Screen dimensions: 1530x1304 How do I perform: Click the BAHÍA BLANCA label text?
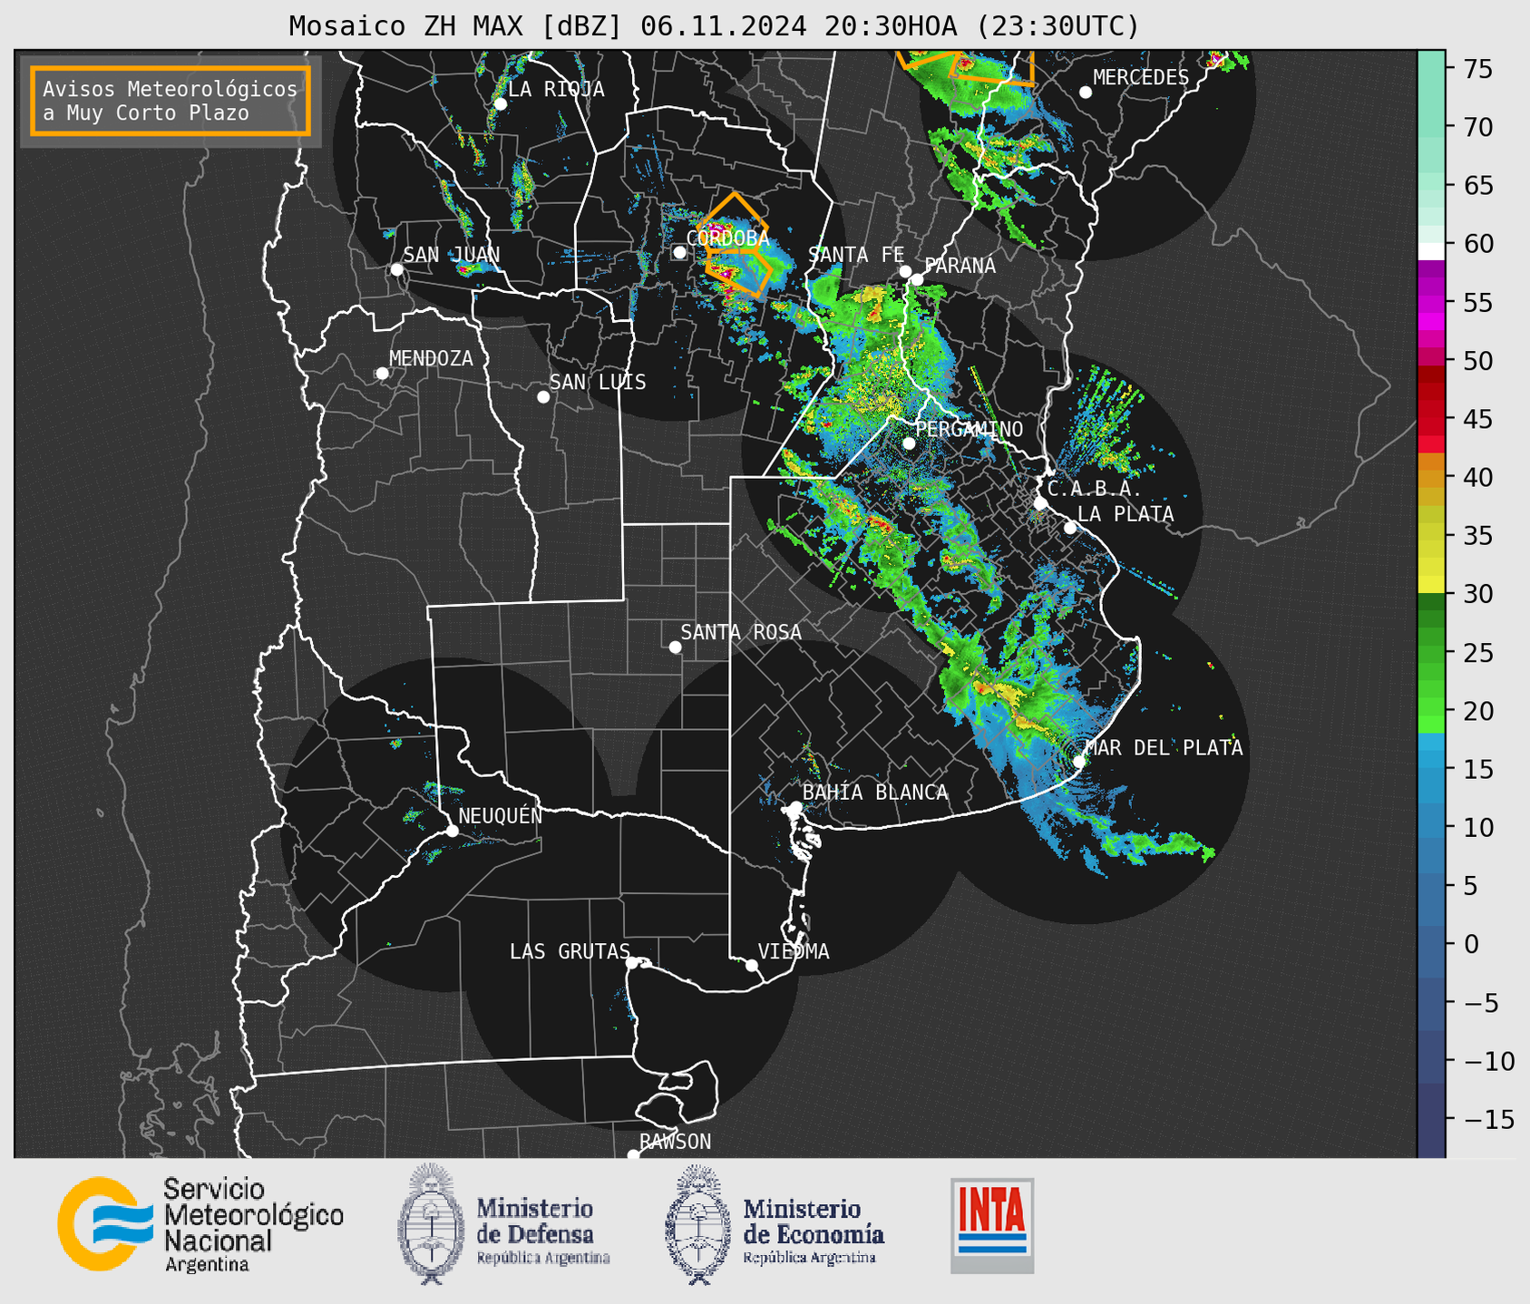875,793
